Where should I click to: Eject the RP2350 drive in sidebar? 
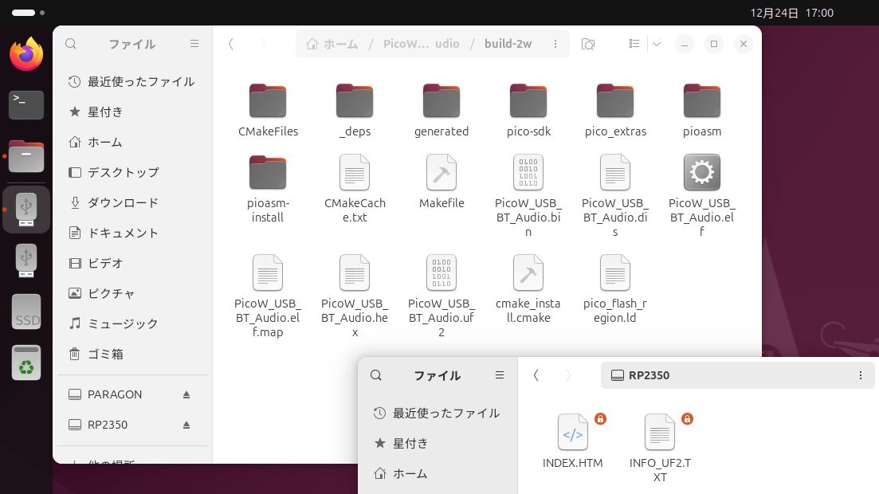(186, 425)
